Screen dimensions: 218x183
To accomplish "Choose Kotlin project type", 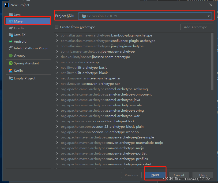I will pyautogui.click(x=28, y=71).
